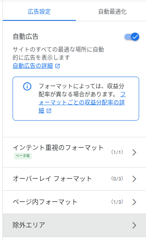Click the chevron arrow for 除外エリア

point(134,225)
